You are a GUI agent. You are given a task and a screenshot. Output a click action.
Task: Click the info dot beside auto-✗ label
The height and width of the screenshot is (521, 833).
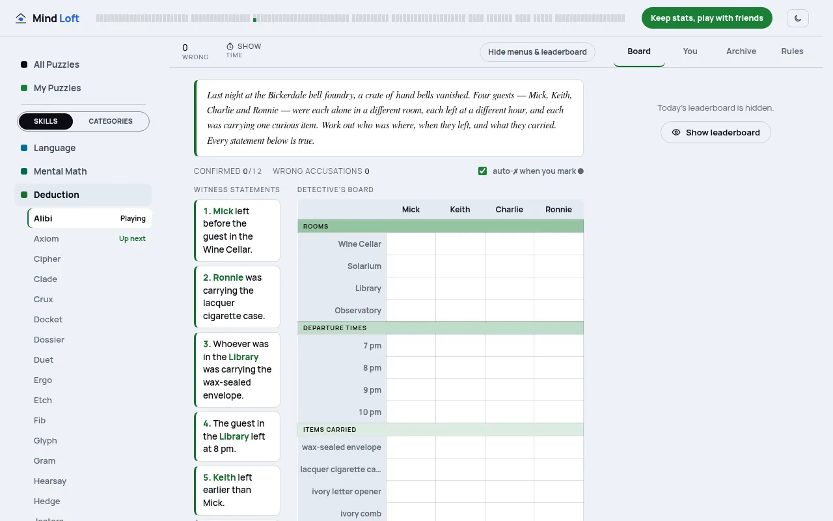pos(580,171)
